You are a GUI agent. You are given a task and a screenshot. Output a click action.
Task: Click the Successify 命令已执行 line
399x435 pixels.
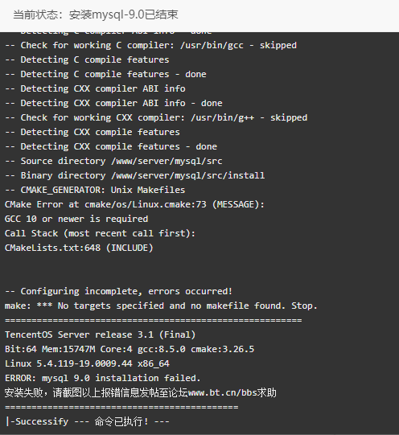click(87, 421)
